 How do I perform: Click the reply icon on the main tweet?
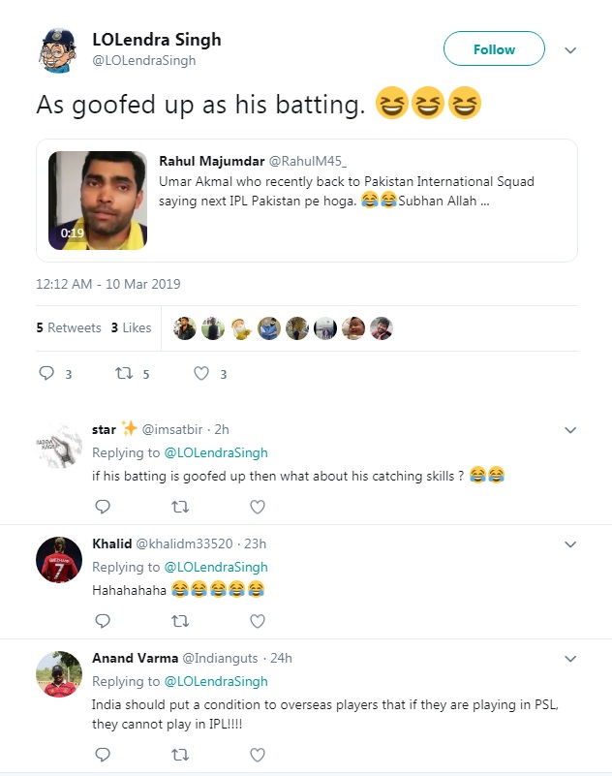(x=46, y=373)
